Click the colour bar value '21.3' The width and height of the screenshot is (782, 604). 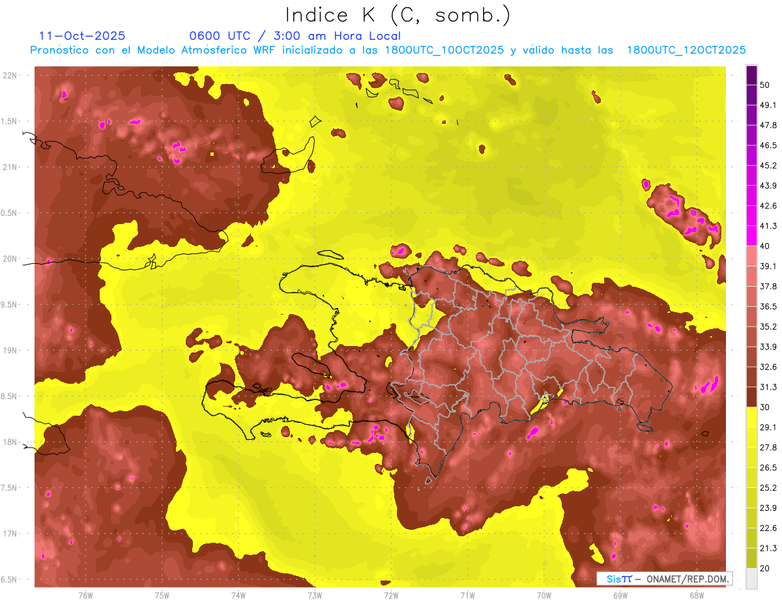tap(768, 548)
